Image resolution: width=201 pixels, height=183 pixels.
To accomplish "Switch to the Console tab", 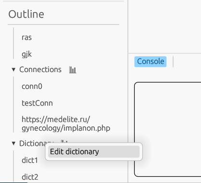I will pyautogui.click(x=151, y=61).
